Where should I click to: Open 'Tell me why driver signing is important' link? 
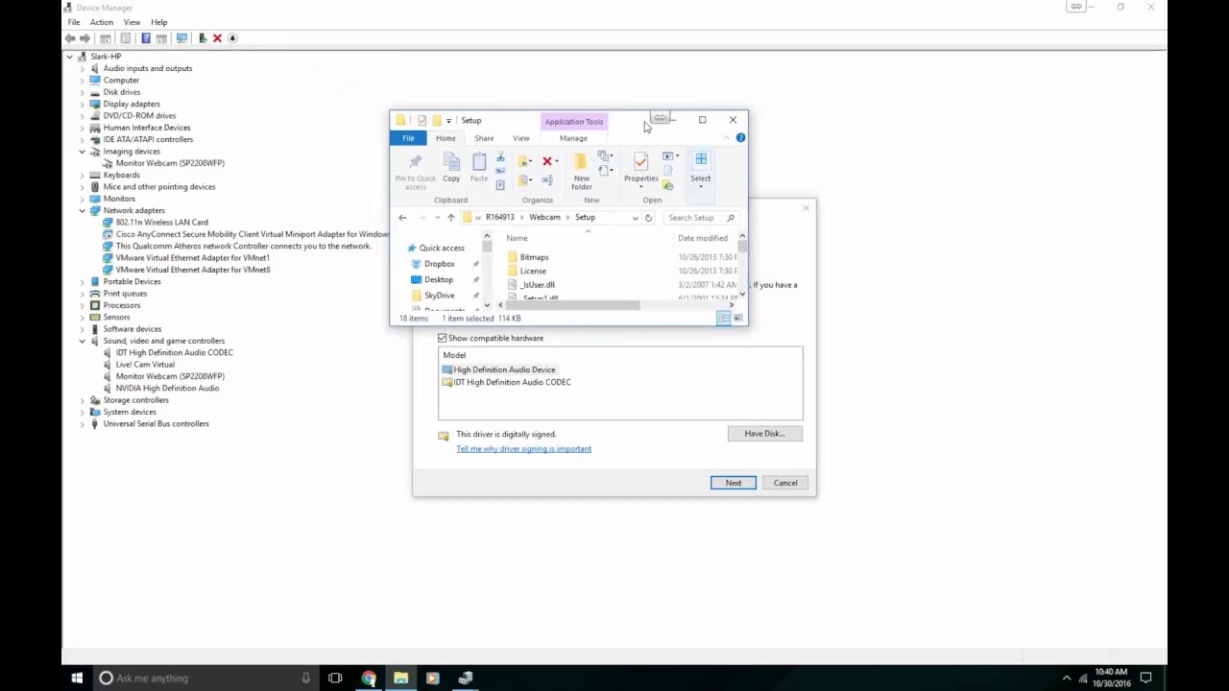[523, 449]
